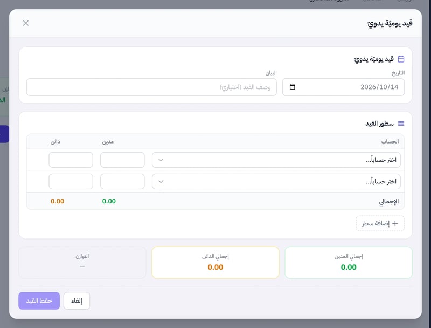Click the إجمالي الدائن summary card
Viewport: 431px width, 328px height.
tap(215, 263)
